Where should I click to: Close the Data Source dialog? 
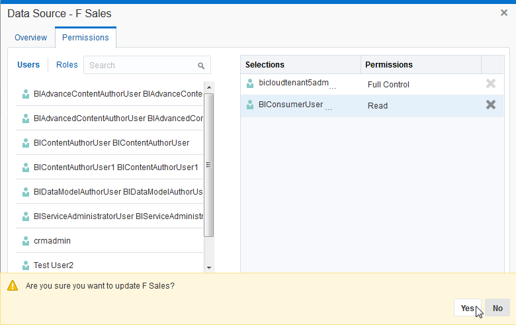[504, 13]
